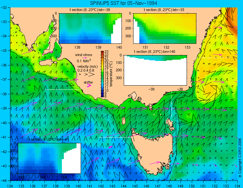Click the magenta wind stress legend arrow
The image size is (243, 188).
85,58
